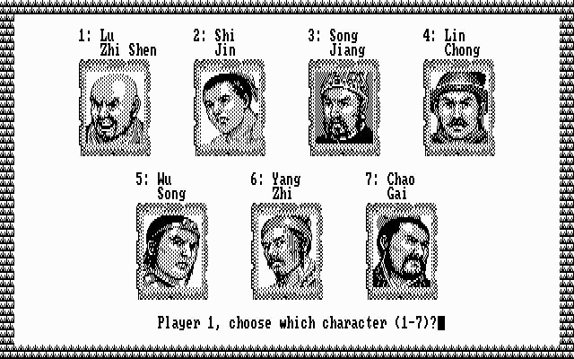The height and width of the screenshot is (359, 574).
Task: Click the "2: Shi Jin" name label
Action: click(214, 43)
